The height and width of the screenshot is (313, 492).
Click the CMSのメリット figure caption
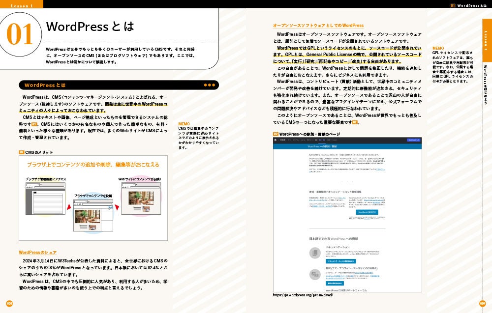39,152
